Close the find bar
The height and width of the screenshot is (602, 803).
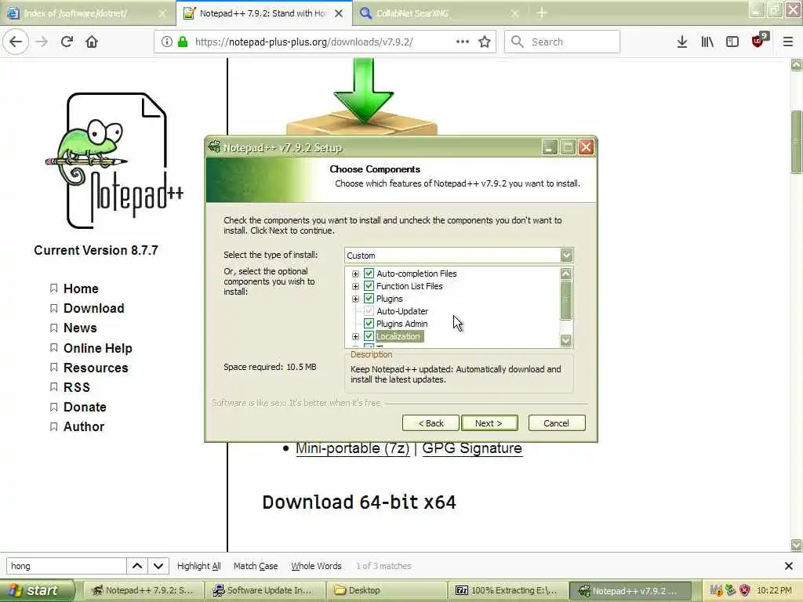[x=789, y=566]
